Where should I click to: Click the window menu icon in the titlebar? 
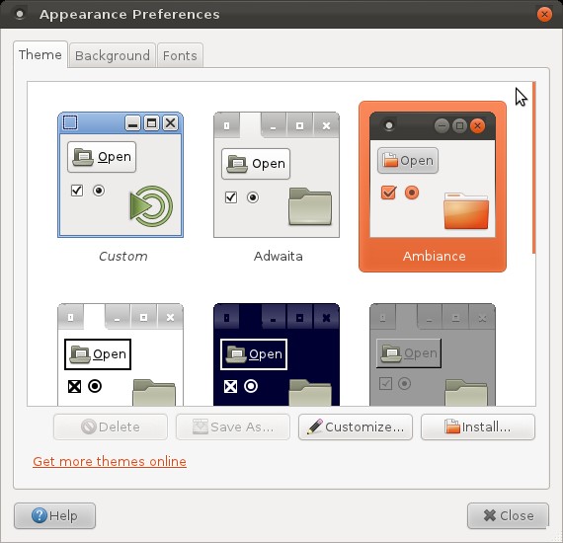point(20,15)
